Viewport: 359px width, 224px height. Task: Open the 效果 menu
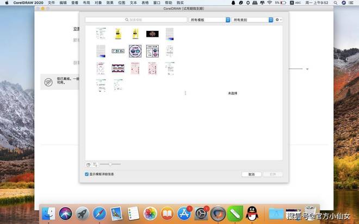pos(110,3)
